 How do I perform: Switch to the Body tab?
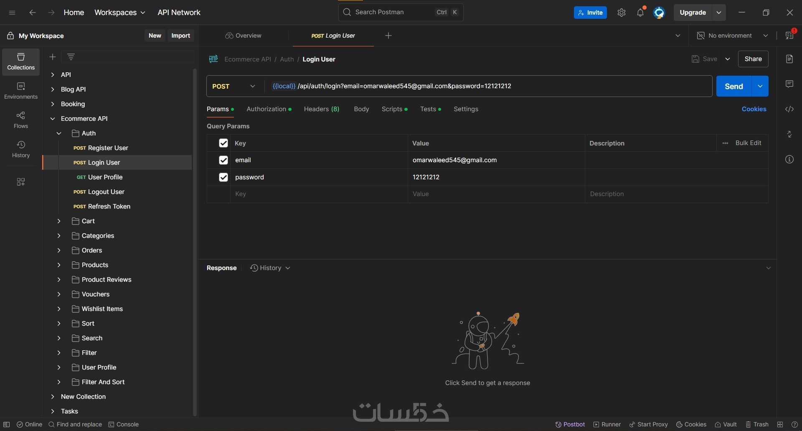click(x=361, y=109)
